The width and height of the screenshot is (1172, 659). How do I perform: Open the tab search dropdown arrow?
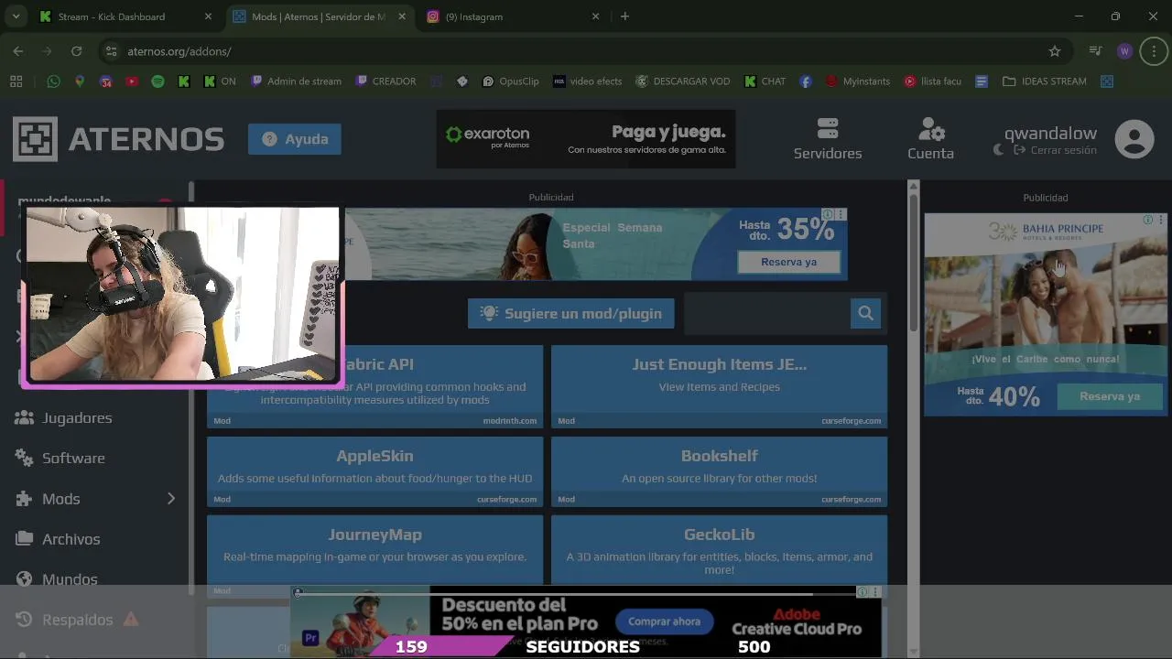(16, 16)
